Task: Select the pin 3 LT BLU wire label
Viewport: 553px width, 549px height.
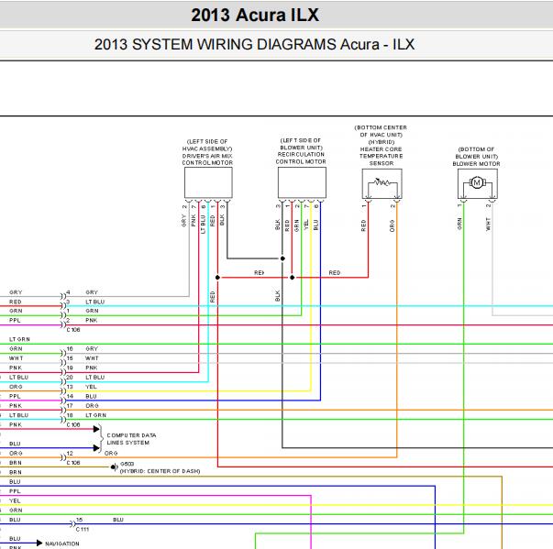Action: pos(94,302)
